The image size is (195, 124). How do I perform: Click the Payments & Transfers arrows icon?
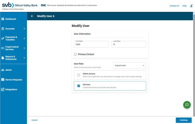(x=3, y=38)
